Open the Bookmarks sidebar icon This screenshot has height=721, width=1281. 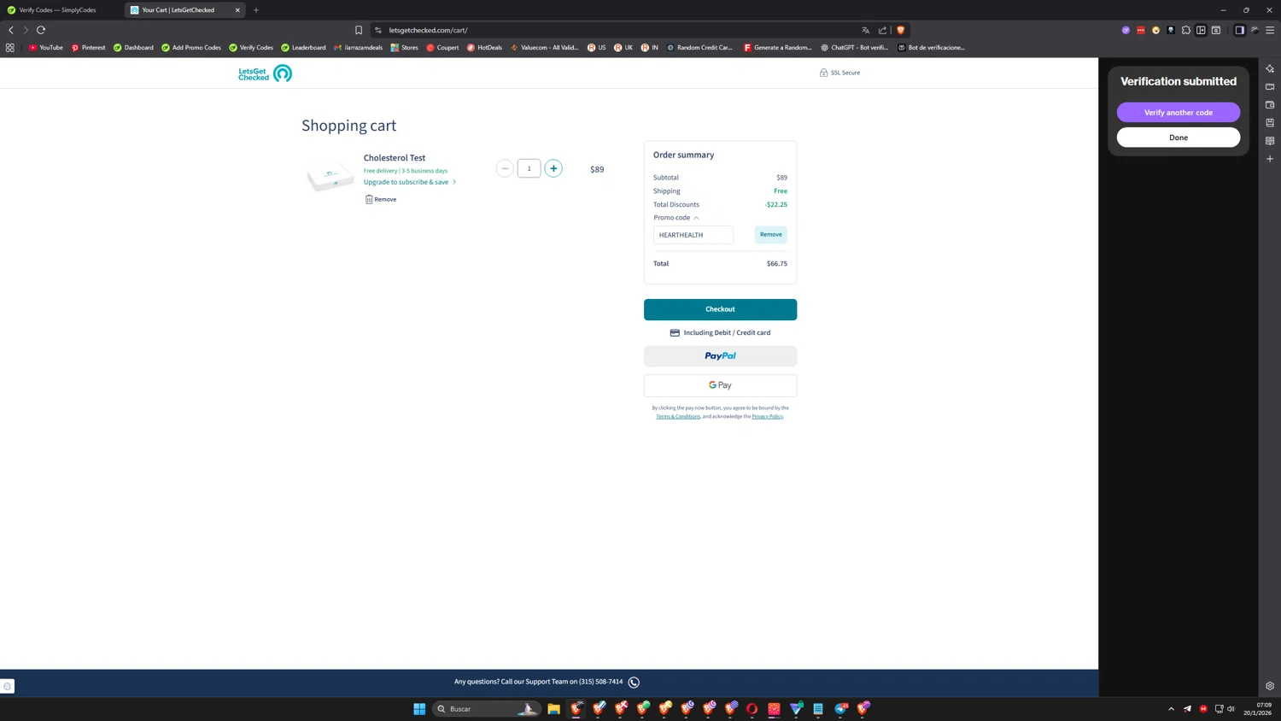click(x=1270, y=122)
